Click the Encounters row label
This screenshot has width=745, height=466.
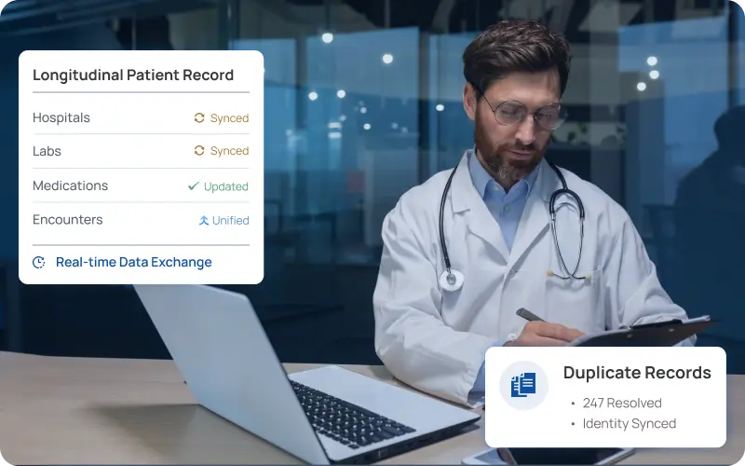click(67, 220)
